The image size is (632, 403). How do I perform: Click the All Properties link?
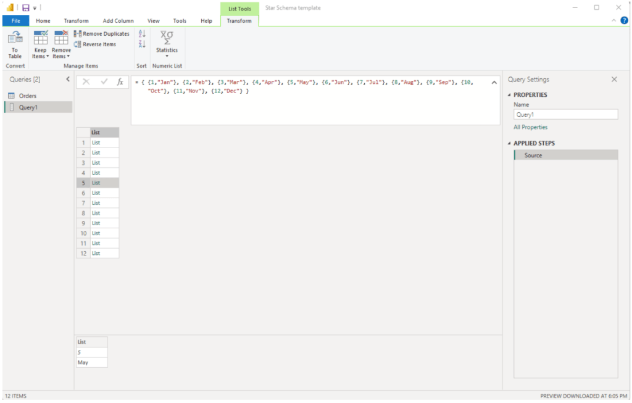point(530,127)
